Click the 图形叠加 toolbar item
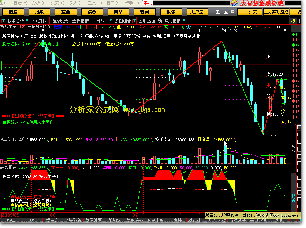Image resolution: width=306 pixels, height=228 pixels. 147,21
